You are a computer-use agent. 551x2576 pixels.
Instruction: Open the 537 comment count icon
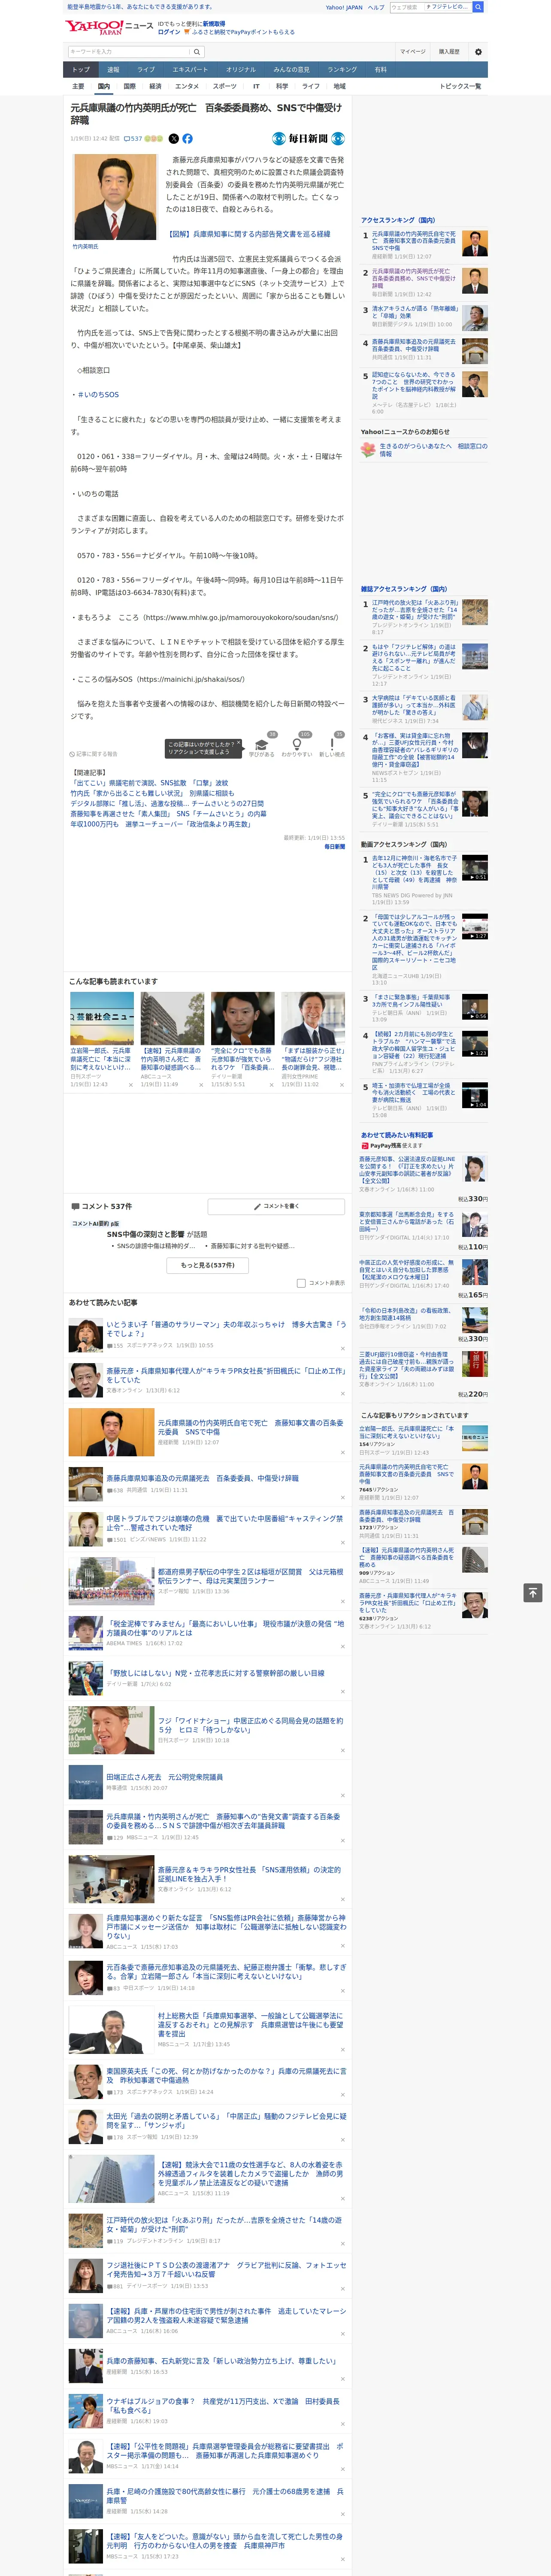click(133, 139)
